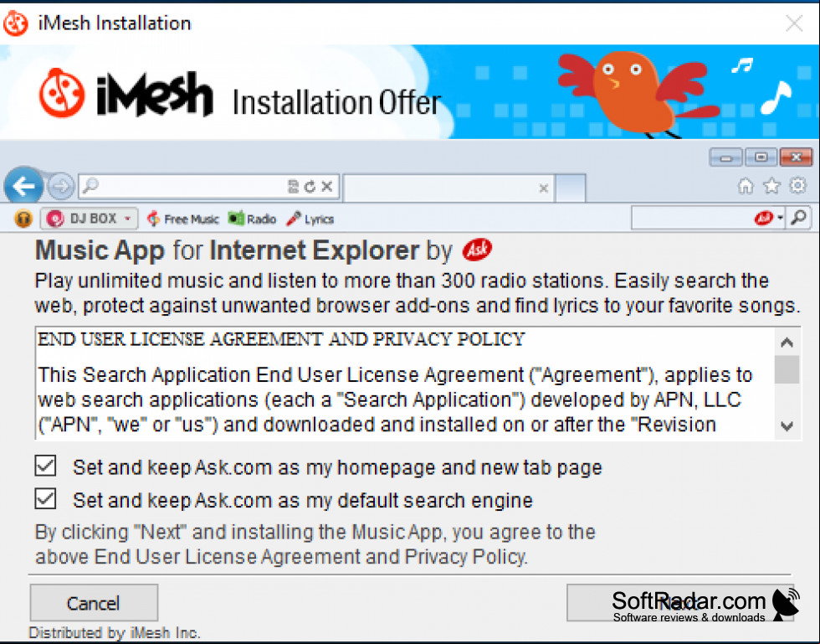This screenshot has width=820, height=644.
Task: Open a new browser tab
Action: coord(570,188)
